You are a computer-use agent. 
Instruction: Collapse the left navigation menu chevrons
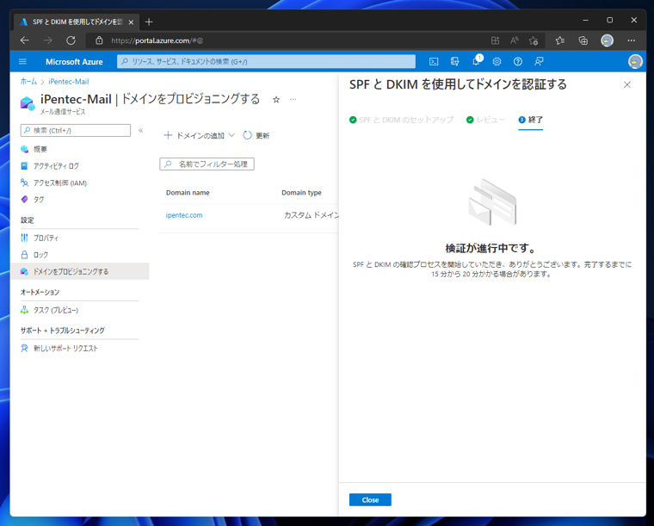140,130
